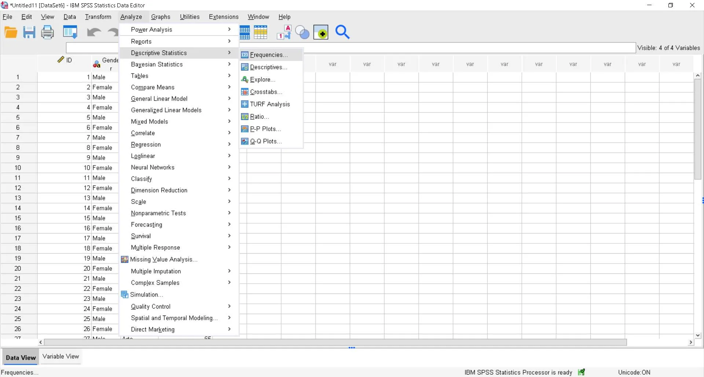The image size is (704, 377).
Task: Launch the Simulation dialog entry
Action: click(146, 295)
